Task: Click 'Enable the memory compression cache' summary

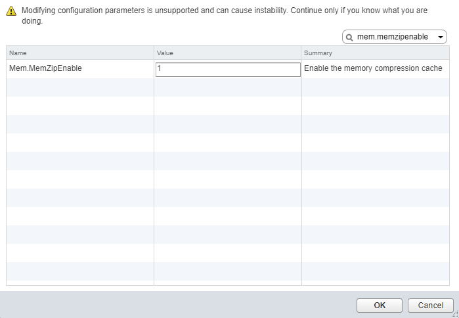Action: coord(373,68)
